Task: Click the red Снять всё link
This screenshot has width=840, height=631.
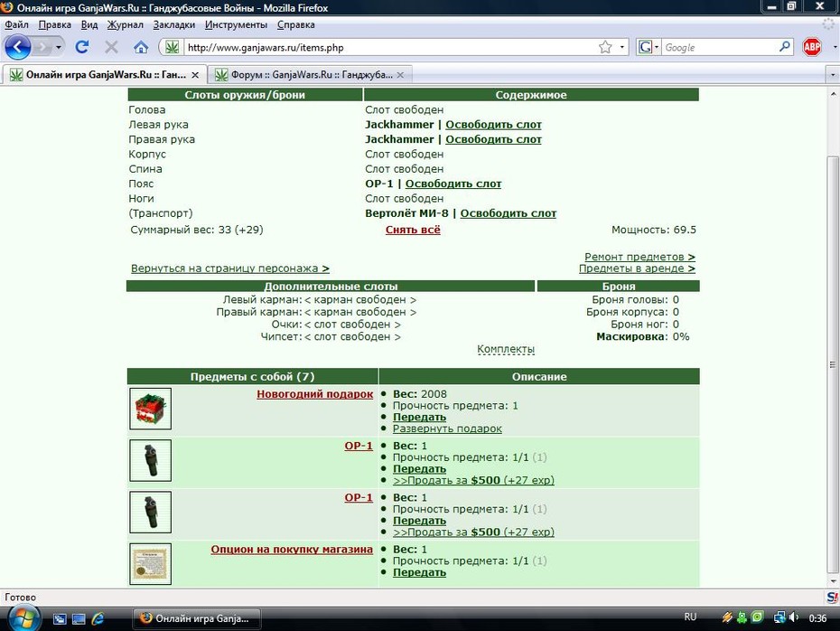Action: 413,230
